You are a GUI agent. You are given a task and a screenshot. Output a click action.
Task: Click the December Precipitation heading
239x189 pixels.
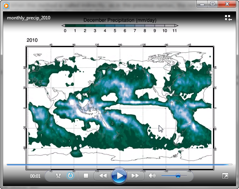pos(119,20)
